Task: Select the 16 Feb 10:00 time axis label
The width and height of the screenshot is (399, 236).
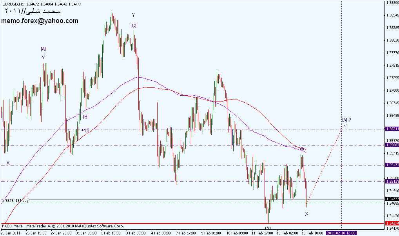Action: 313,233
